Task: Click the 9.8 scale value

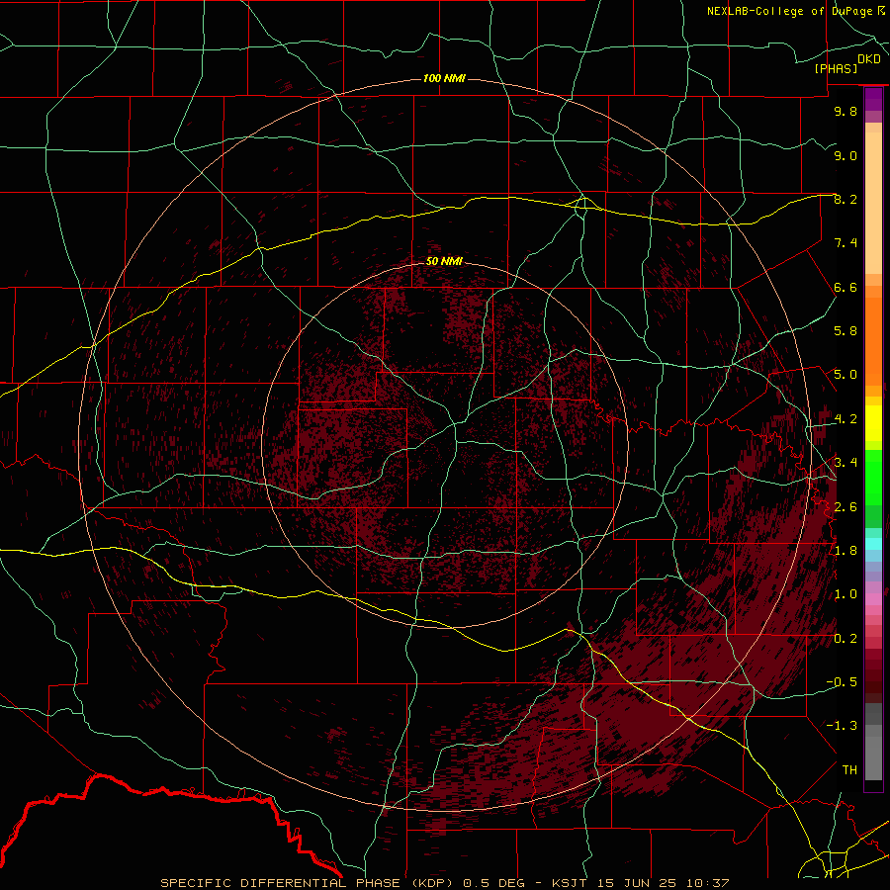Action: coord(845,111)
